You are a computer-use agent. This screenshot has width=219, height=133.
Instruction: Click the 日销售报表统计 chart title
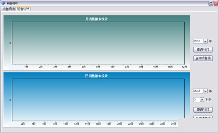96,76
